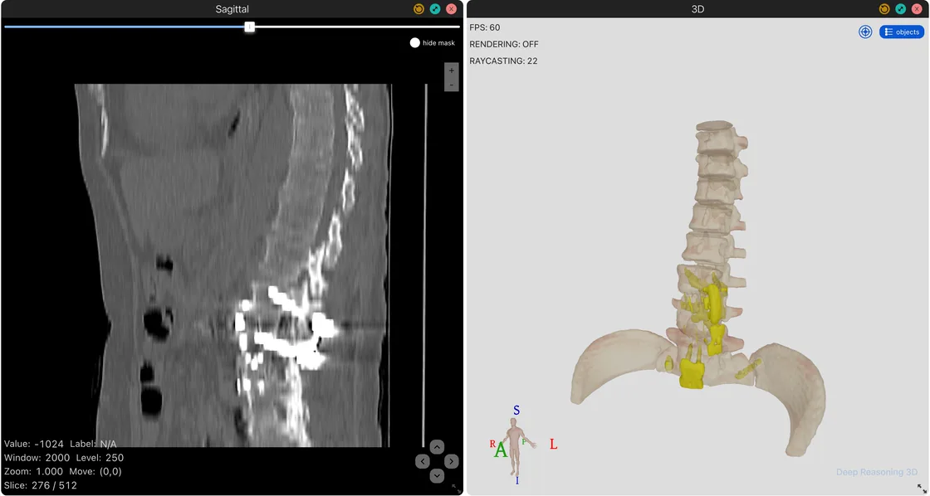Screen dimensions: 930x496
Task: Click the human orientation figure in 3D view
Action: (516, 447)
